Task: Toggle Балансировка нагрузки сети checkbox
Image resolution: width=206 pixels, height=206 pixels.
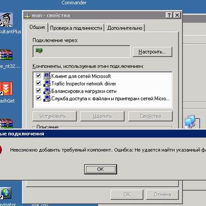Action: click(38, 90)
